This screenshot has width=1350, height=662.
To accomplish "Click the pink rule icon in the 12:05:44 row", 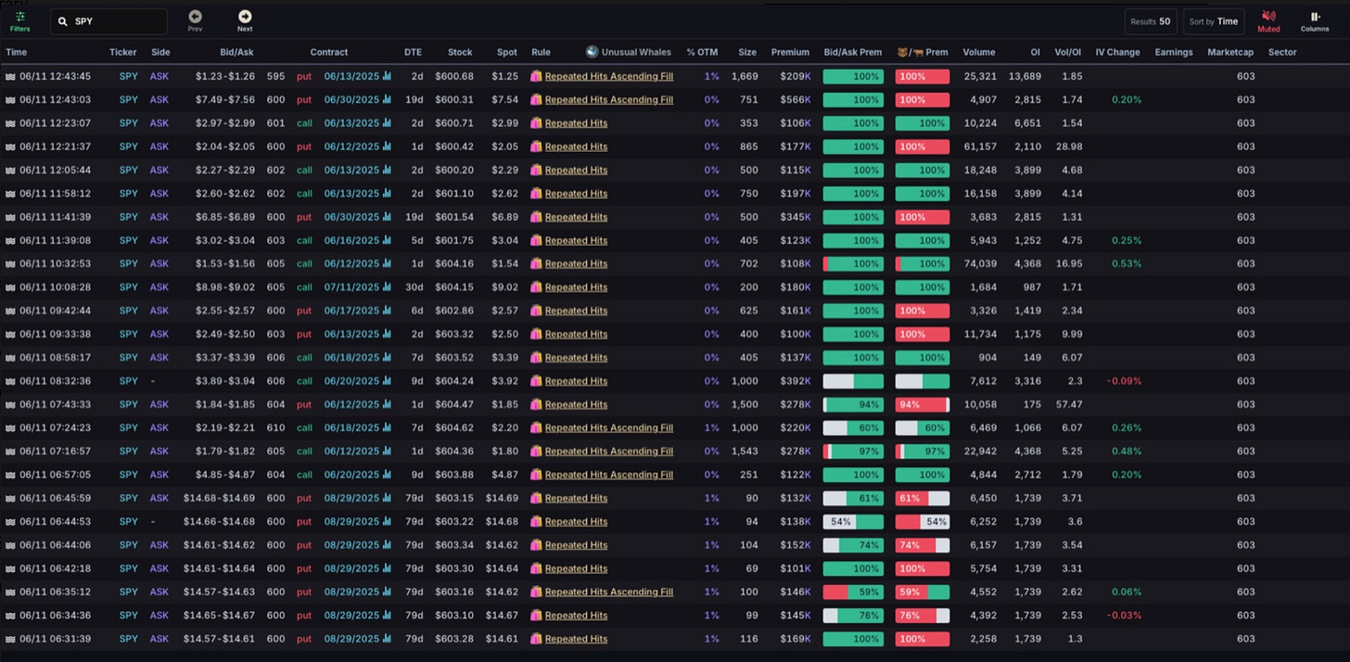I will click(x=536, y=170).
